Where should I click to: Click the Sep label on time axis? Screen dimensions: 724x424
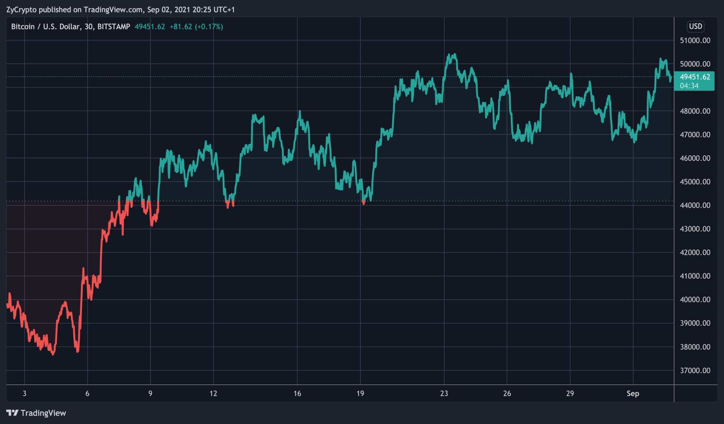click(x=633, y=393)
